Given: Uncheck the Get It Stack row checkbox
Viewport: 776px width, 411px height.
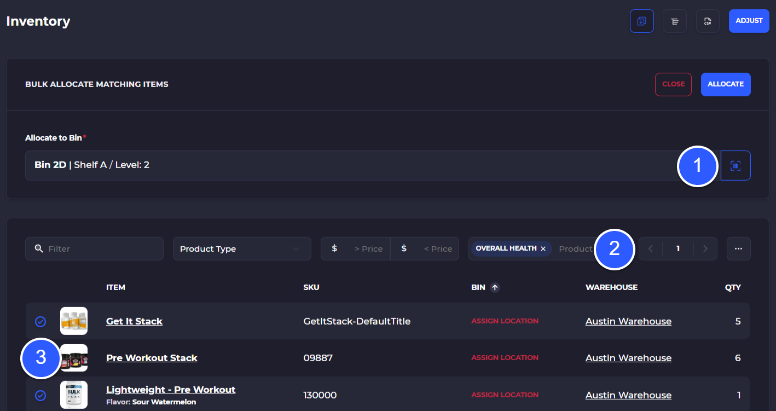Looking at the screenshot, I should click(x=40, y=322).
